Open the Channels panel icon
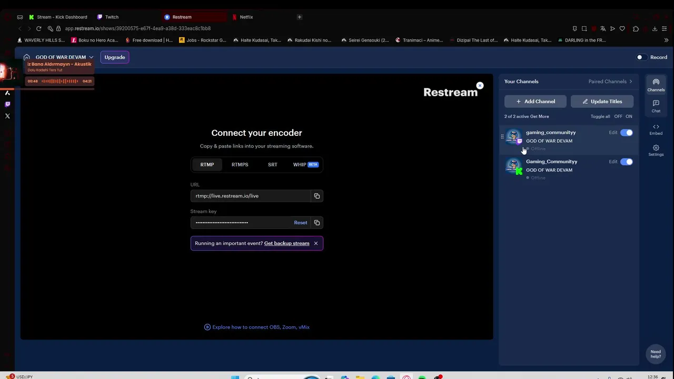 (x=656, y=85)
